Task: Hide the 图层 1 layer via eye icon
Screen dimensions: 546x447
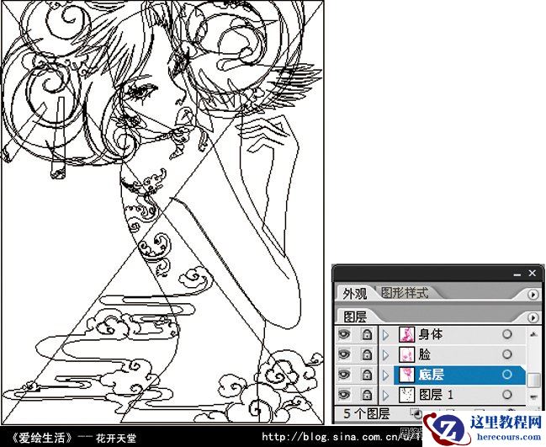Action: (344, 395)
